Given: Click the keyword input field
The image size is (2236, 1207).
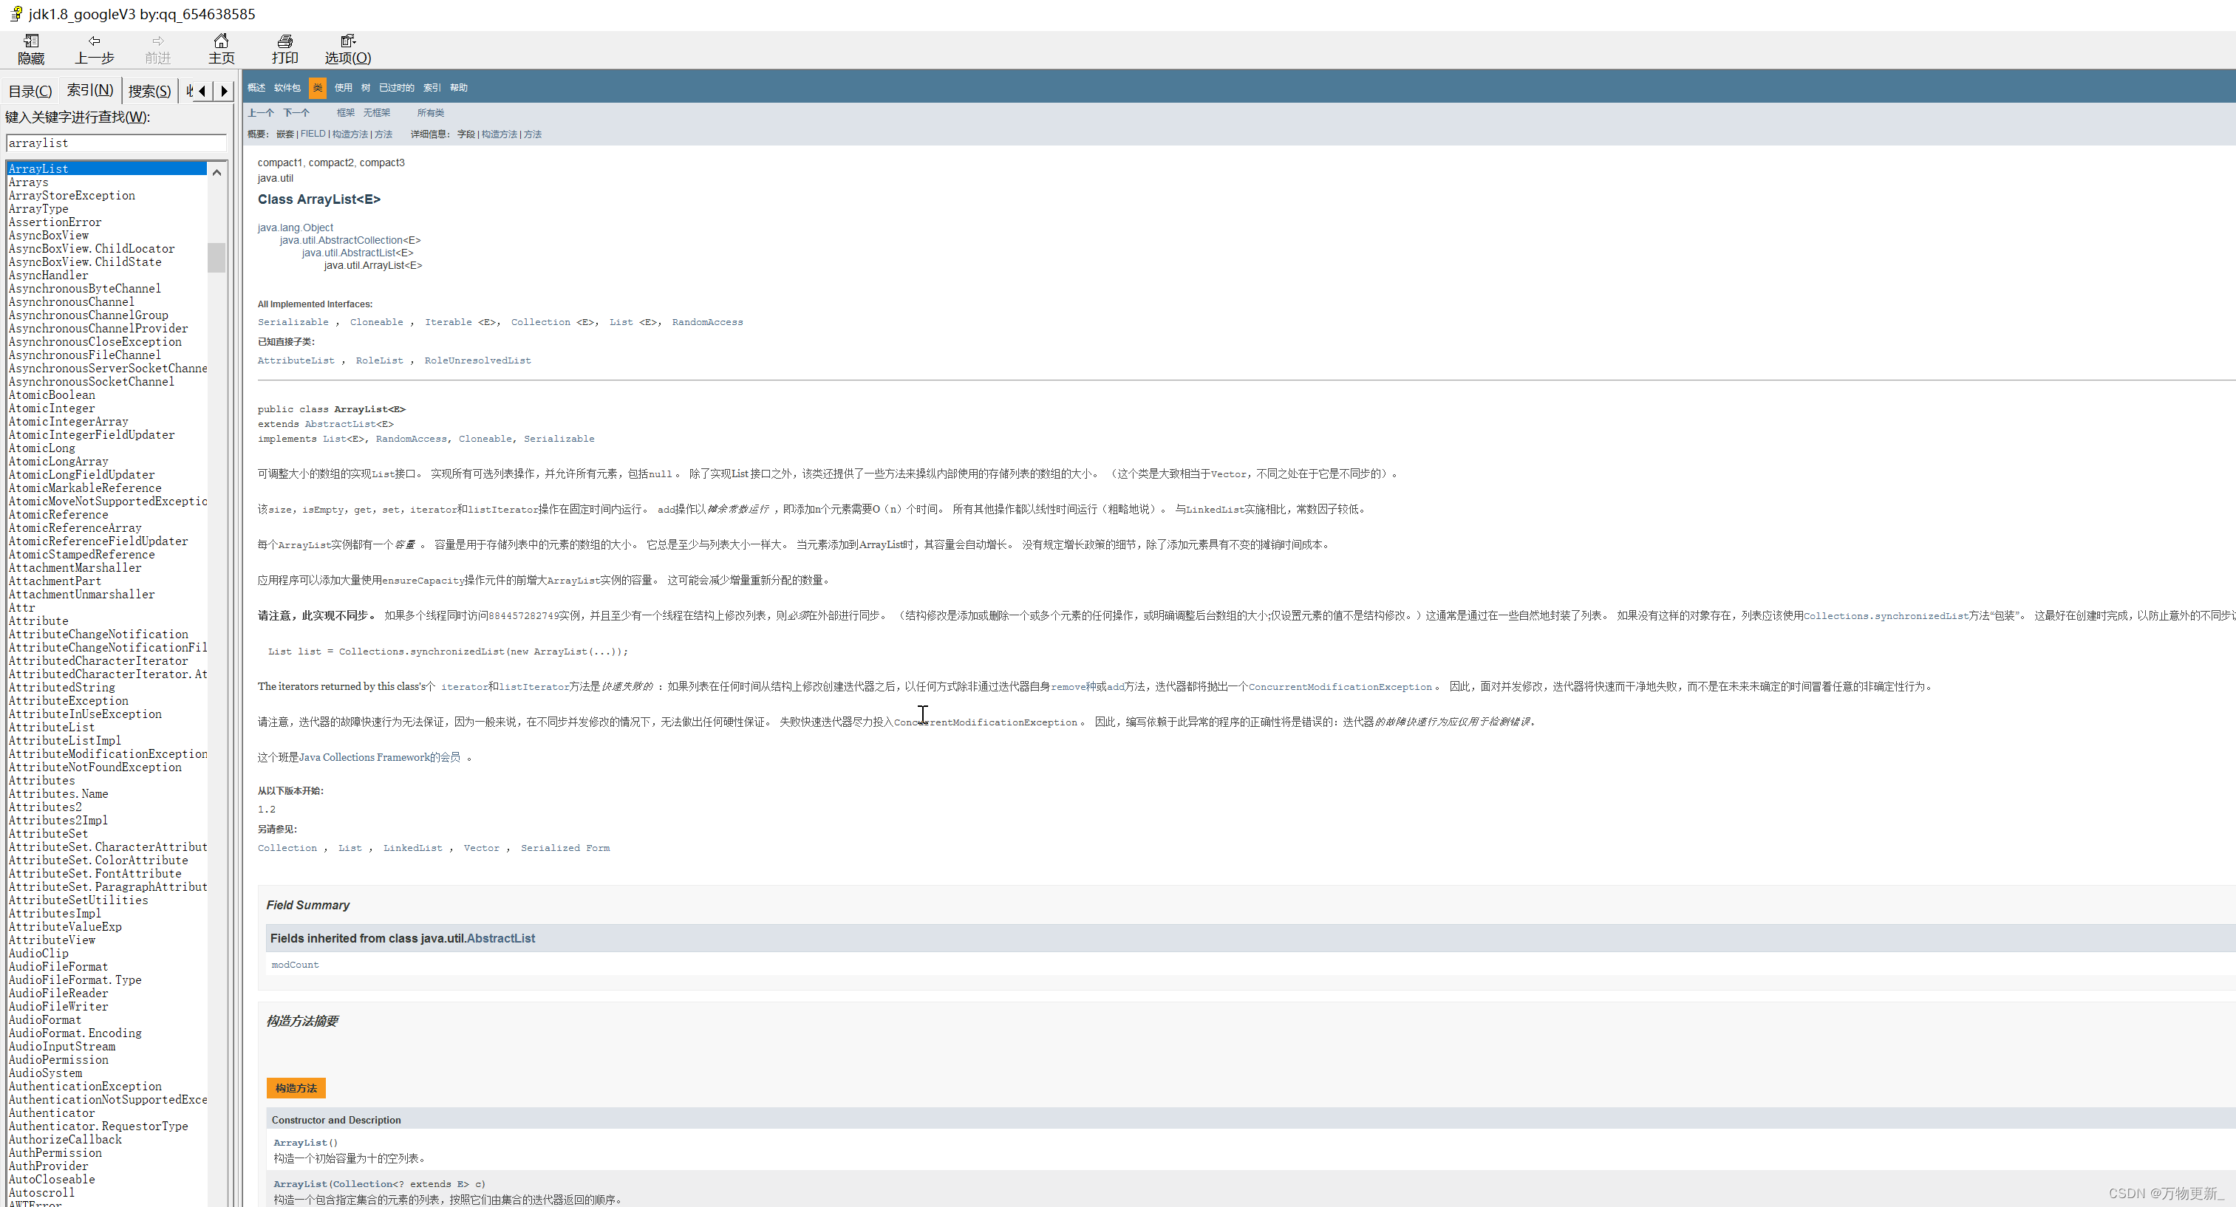Looking at the screenshot, I should (x=115, y=143).
